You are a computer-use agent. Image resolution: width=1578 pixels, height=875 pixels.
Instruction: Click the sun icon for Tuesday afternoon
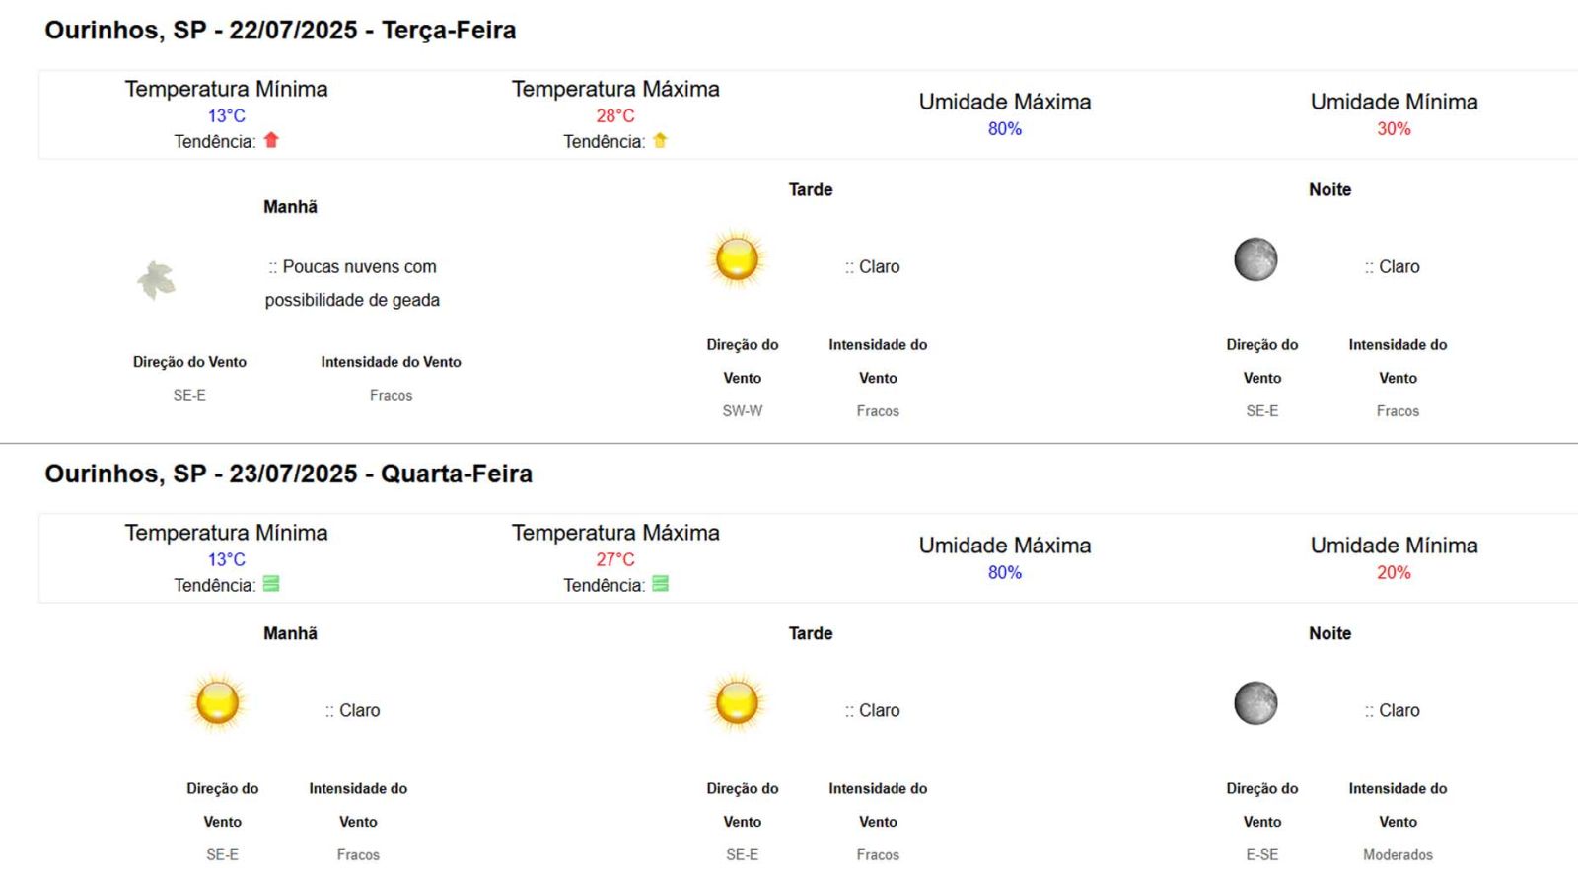click(737, 259)
